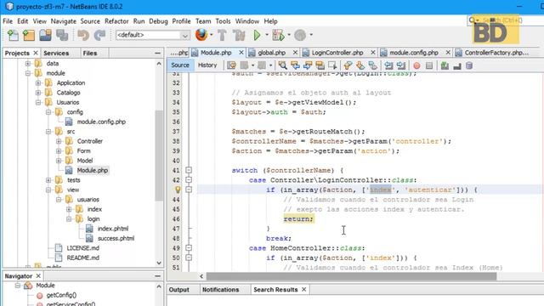This screenshot has height=306, width=544.
Task: Click the Undo arrow in main toolbar
Action: 83,35
